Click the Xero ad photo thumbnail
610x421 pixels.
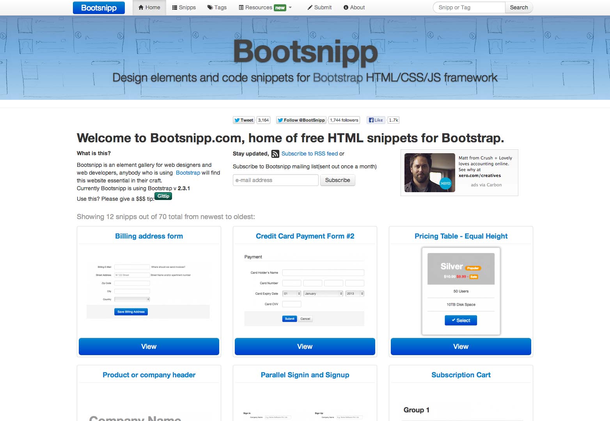point(430,173)
